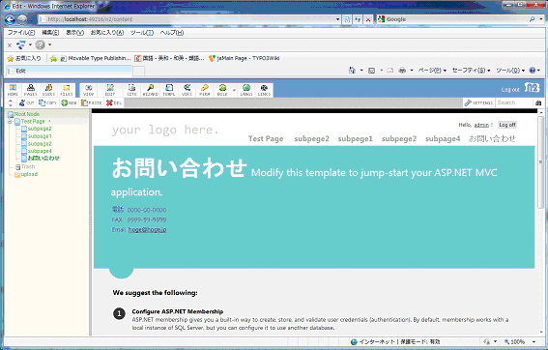548x350 pixels.
Task: Click the n2 Search input field
Action: [x=514, y=102]
